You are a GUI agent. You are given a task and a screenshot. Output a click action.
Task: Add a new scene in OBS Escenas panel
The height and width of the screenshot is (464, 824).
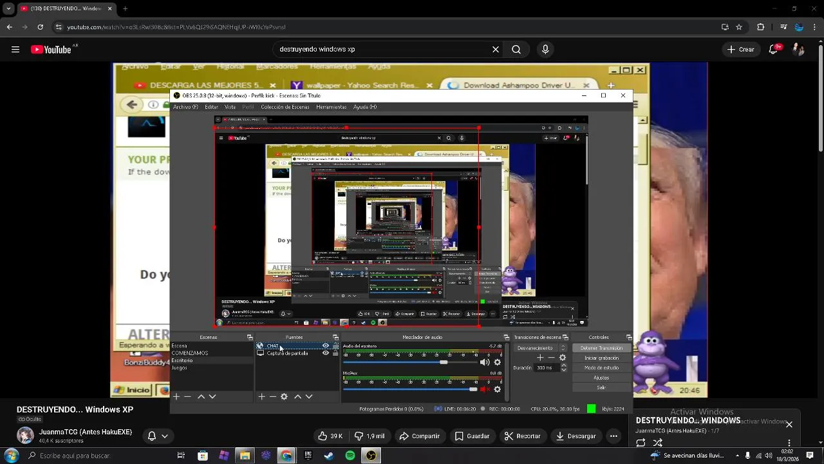point(176,397)
